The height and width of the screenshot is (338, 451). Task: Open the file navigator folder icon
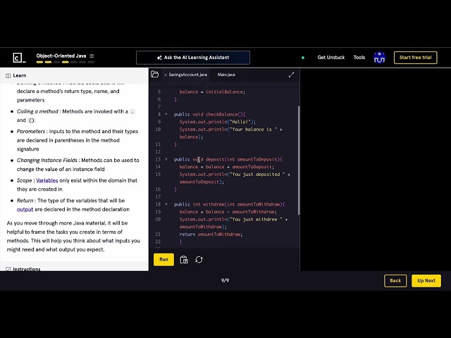[x=155, y=74]
